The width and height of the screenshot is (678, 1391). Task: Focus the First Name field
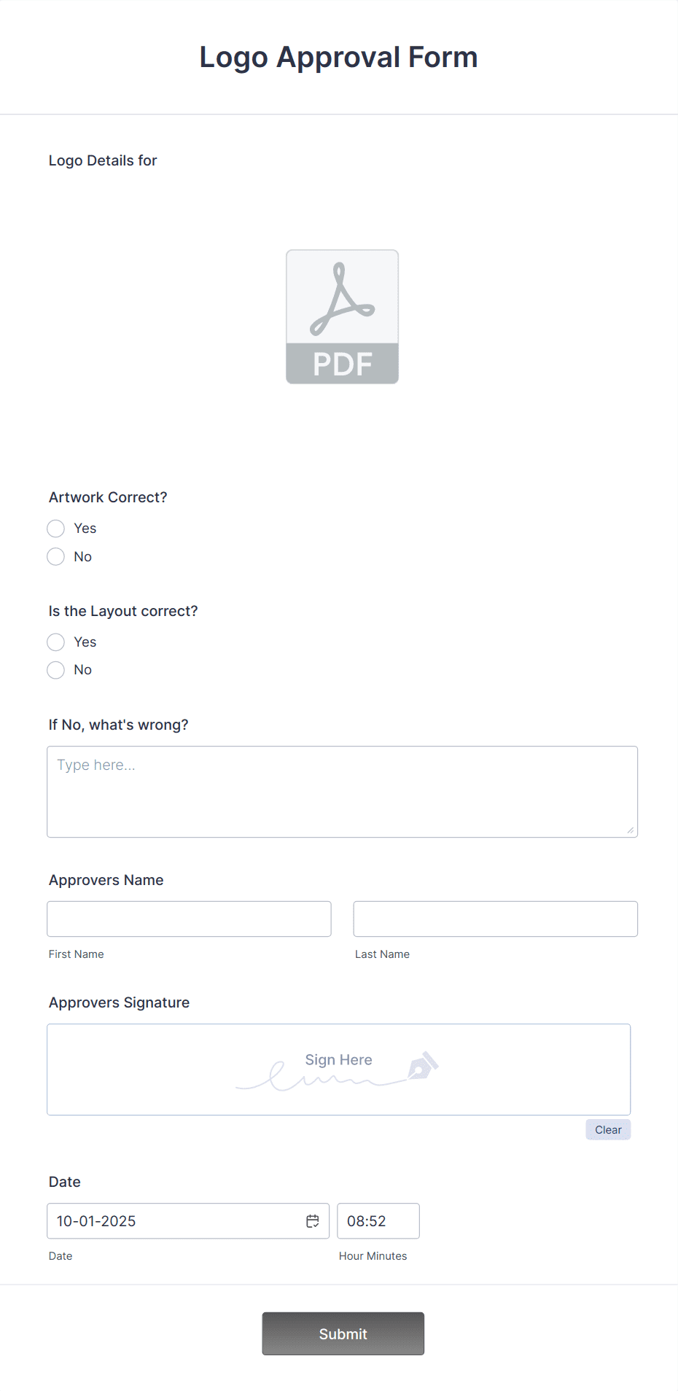pos(188,919)
